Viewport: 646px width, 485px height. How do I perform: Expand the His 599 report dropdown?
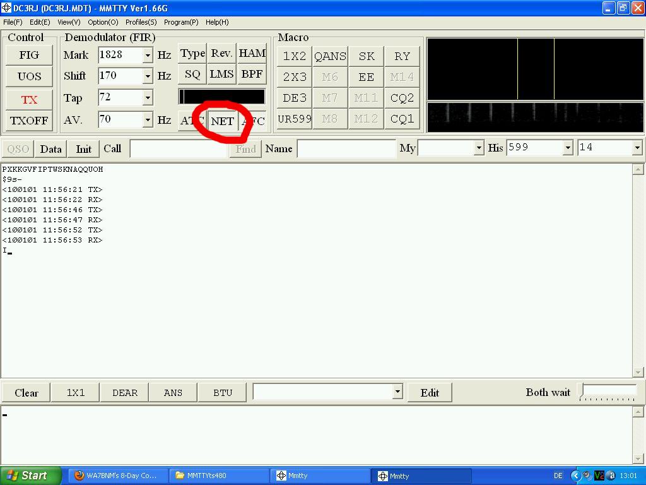click(568, 148)
